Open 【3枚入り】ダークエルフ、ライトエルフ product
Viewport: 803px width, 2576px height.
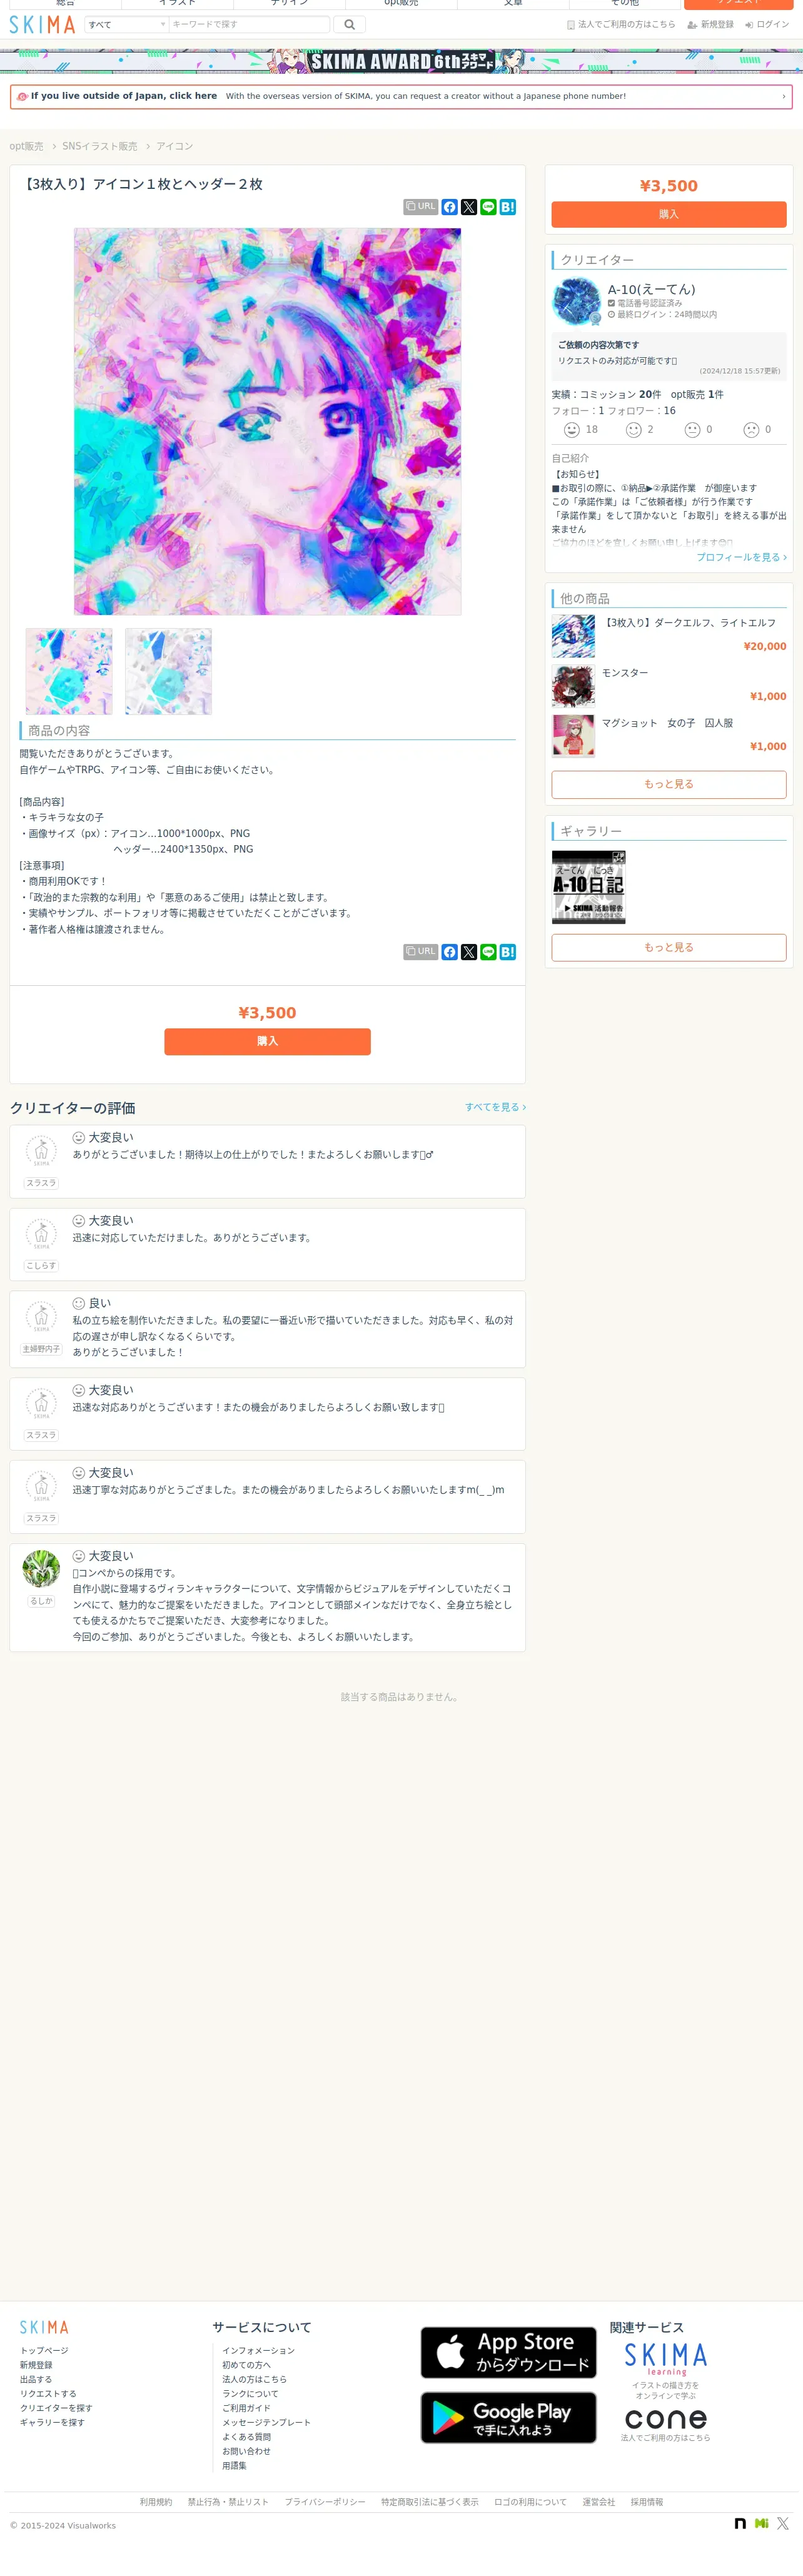[688, 623]
